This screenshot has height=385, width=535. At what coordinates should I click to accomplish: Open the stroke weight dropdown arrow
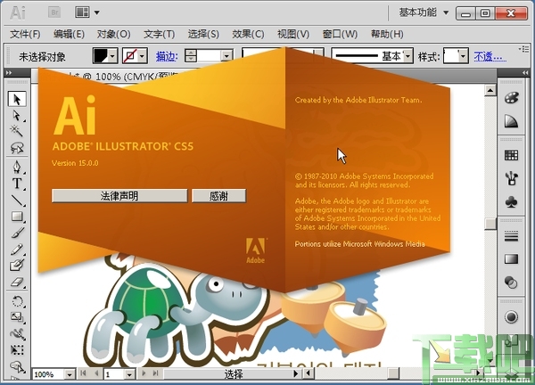coord(226,56)
